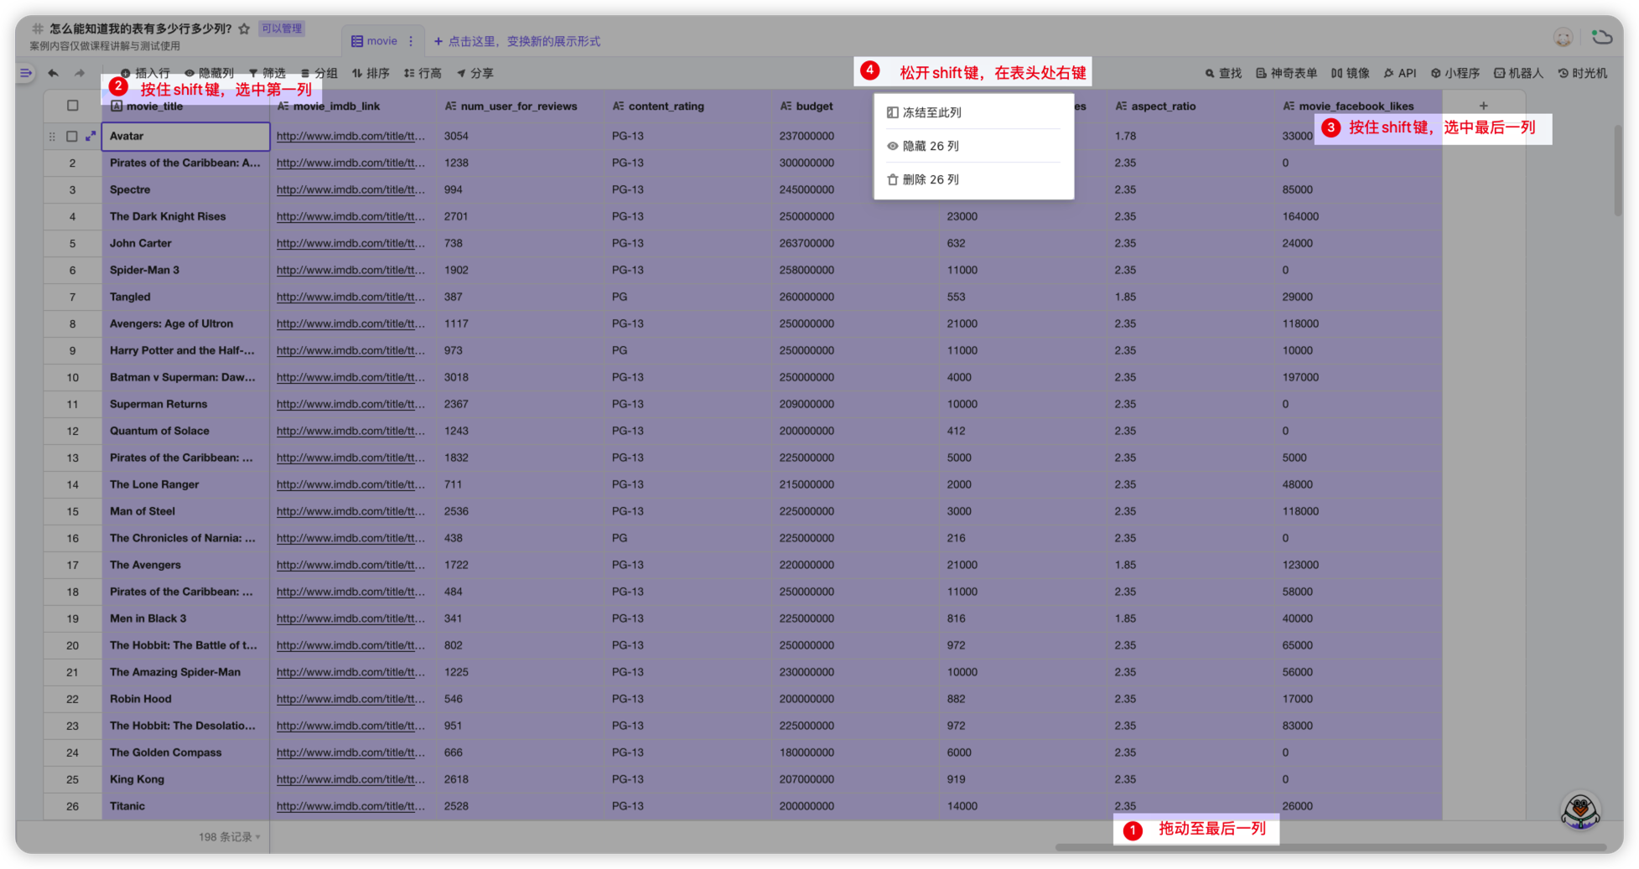The width and height of the screenshot is (1639, 869).
Task: Open the 镜像 mirror feature
Action: pos(1350,73)
